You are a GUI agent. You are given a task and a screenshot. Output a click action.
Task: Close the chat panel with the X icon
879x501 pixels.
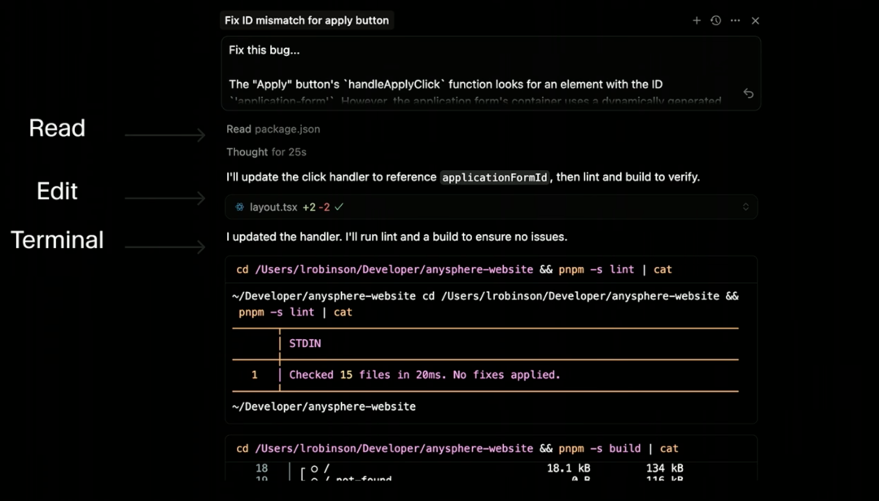coord(755,20)
